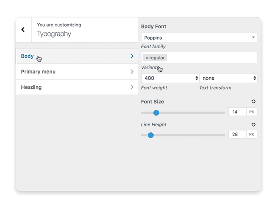The width and height of the screenshot is (277, 214).
Task: Click inside the Variant selection box
Action: (x=211, y=58)
